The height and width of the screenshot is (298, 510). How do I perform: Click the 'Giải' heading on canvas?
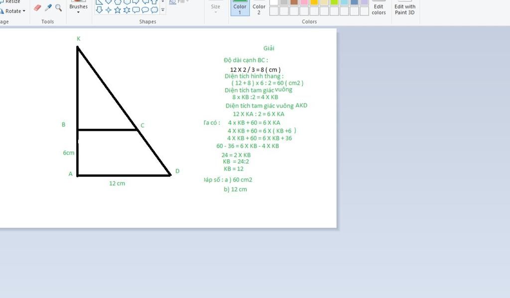[x=268, y=48]
